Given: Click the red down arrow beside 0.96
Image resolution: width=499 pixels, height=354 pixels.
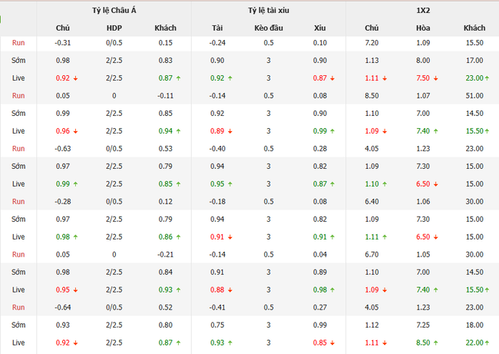Looking at the screenshot, I should 78,131.
